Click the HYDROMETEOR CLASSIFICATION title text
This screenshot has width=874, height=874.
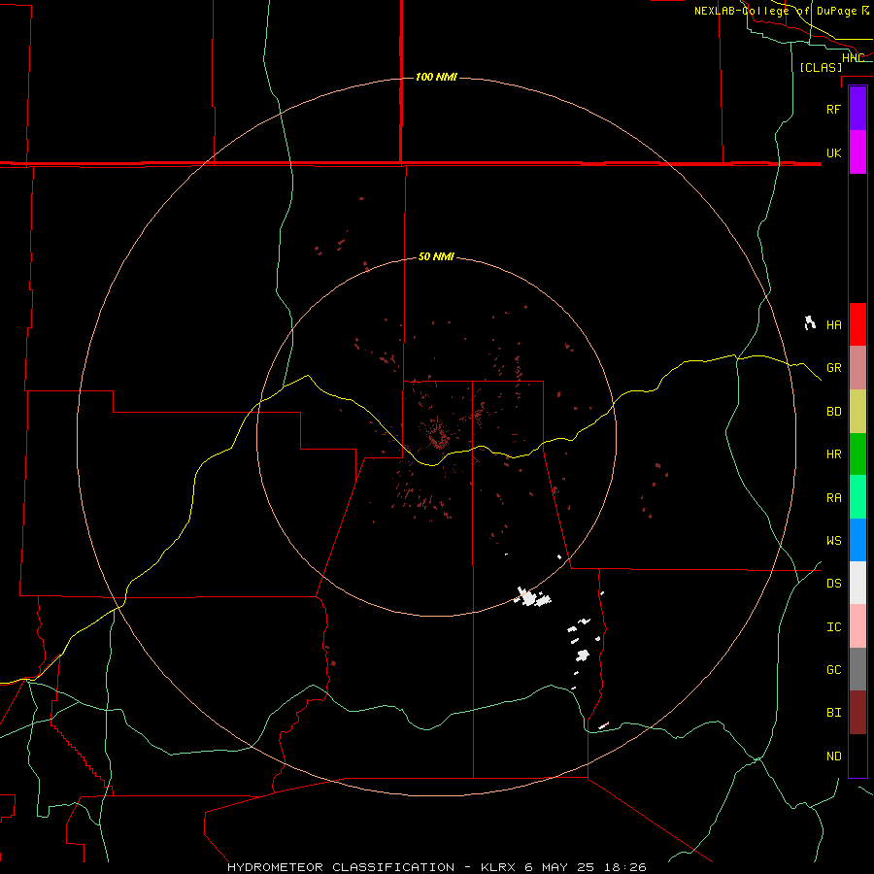point(341,867)
